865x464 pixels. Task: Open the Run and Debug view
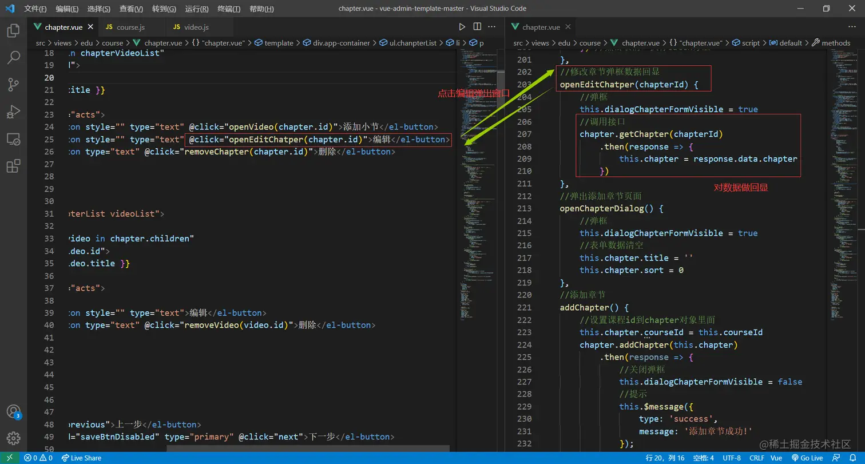tap(13, 112)
